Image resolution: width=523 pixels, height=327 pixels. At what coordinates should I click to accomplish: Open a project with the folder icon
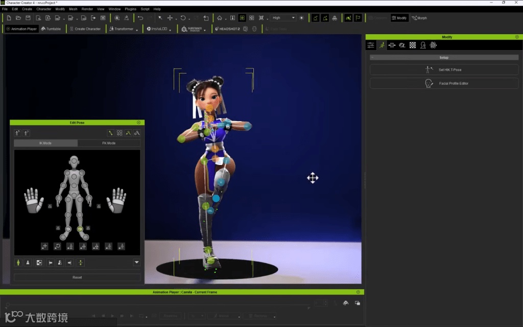pyautogui.click(x=18, y=18)
